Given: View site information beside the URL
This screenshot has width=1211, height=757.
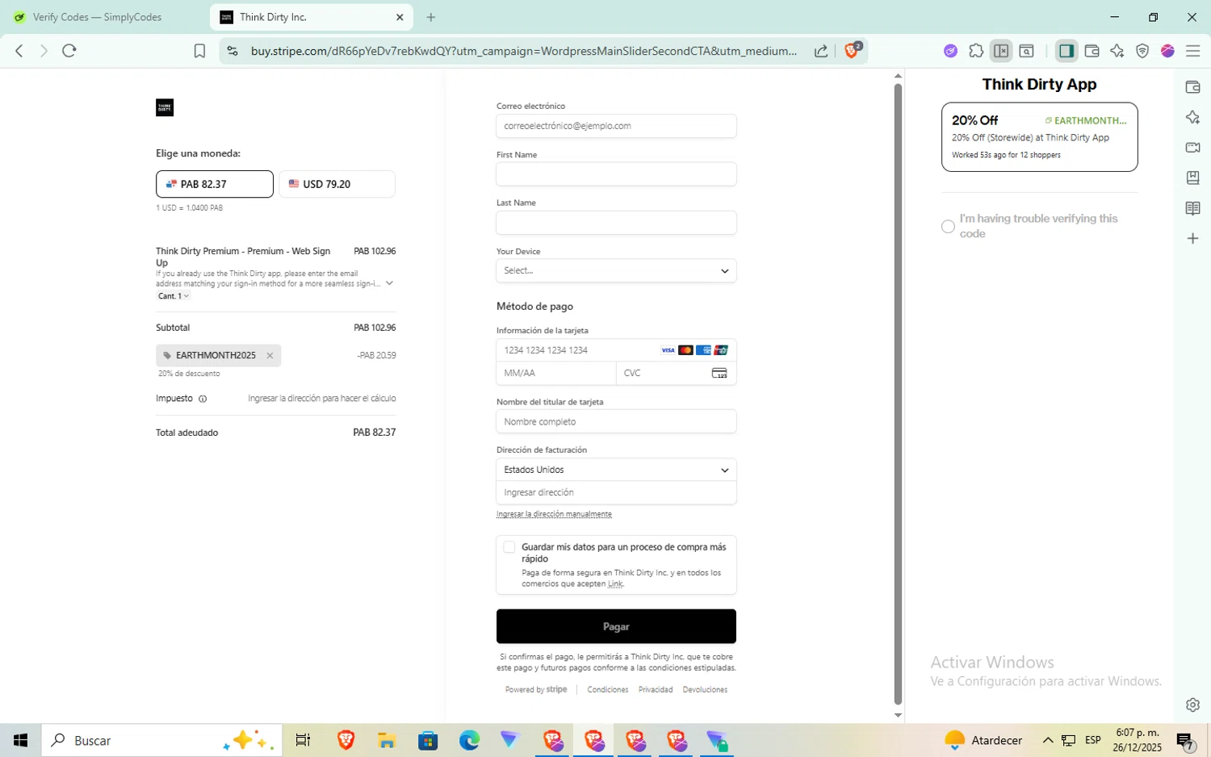Looking at the screenshot, I should pyautogui.click(x=233, y=51).
